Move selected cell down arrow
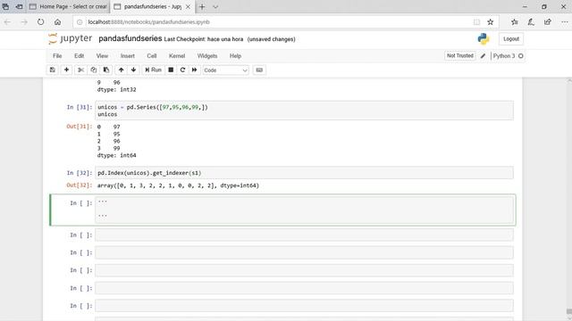 pyautogui.click(x=133, y=70)
